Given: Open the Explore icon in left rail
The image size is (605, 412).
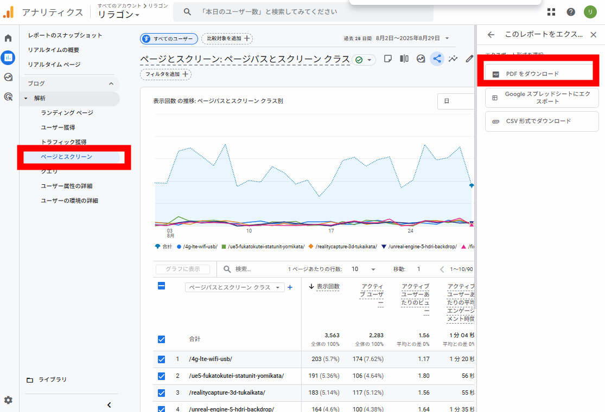Looking at the screenshot, I should pyautogui.click(x=8, y=77).
